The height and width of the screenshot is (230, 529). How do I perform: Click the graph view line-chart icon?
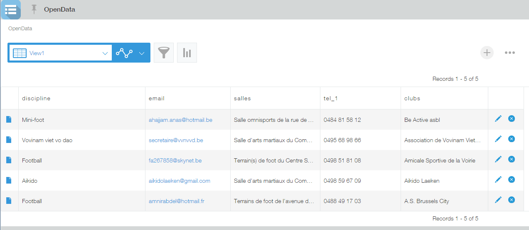point(124,53)
